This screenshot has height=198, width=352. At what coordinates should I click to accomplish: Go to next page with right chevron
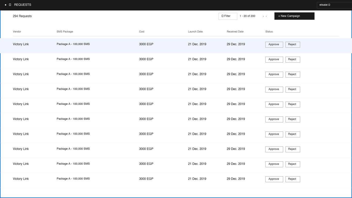click(266, 16)
